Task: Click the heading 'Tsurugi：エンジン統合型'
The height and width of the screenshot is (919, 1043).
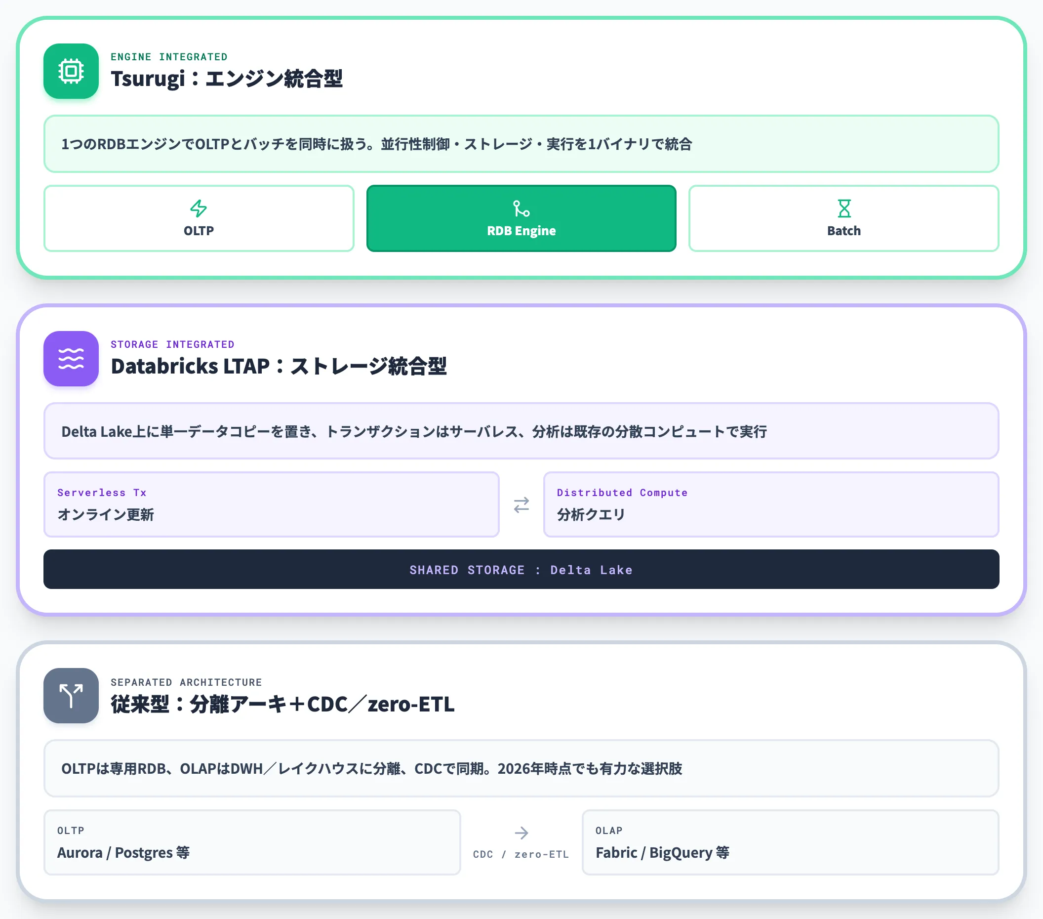Action: point(227,79)
